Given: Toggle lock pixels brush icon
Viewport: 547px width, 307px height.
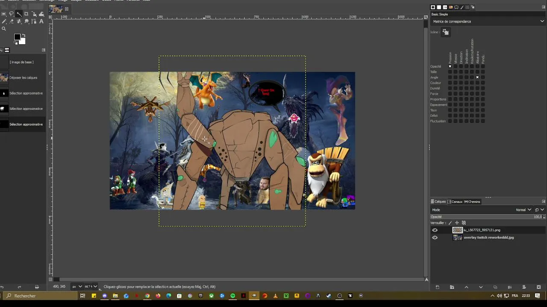Looking at the screenshot, I should coord(450,223).
